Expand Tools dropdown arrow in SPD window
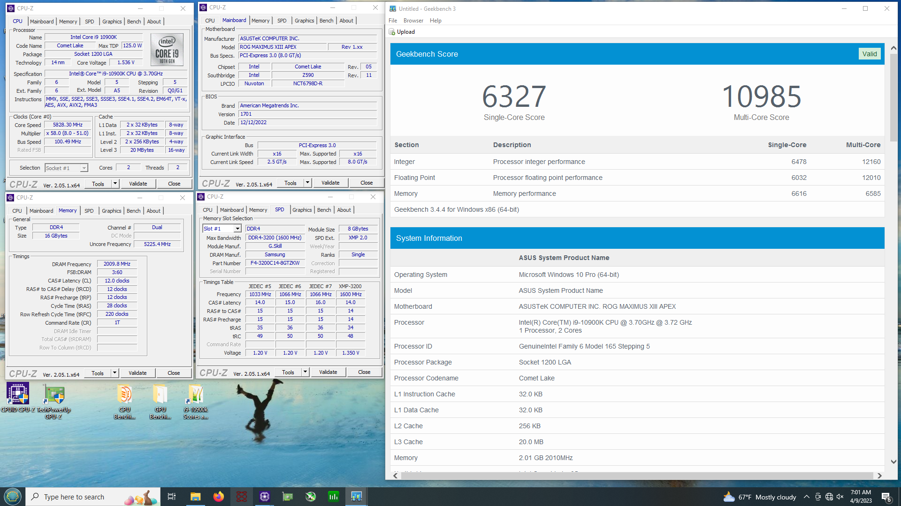Image resolution: width=901 pixels, height=506 pixels. (x=305, y=372)
